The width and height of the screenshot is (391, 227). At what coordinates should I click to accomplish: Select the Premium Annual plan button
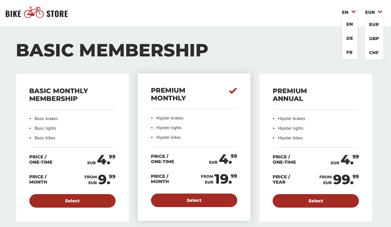(316, 201)
